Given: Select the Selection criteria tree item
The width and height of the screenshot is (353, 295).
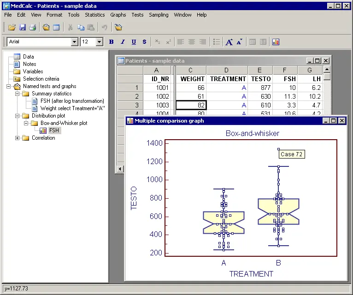Looking at the screenshot, I should pyautogui.click(x=41, y=79).
